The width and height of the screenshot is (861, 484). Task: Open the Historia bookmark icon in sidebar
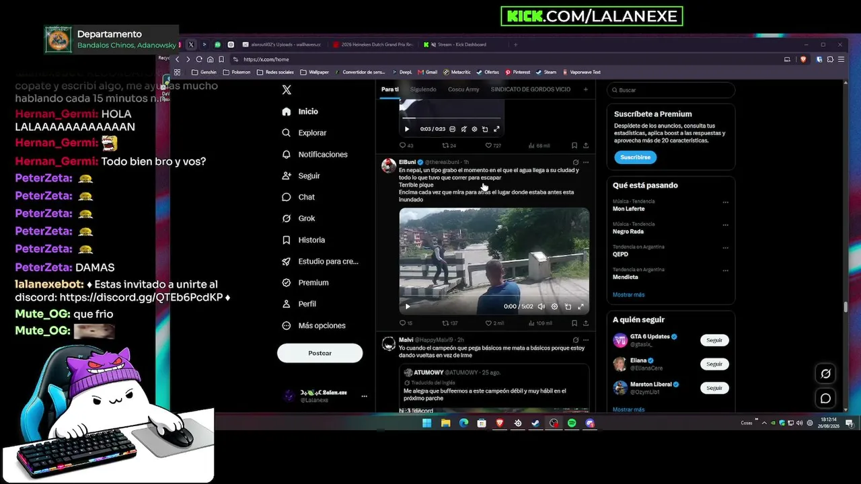click(287, 240)
